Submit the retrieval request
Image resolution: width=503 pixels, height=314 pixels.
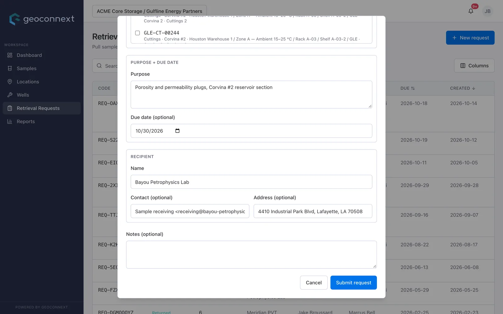coord(353,283)
